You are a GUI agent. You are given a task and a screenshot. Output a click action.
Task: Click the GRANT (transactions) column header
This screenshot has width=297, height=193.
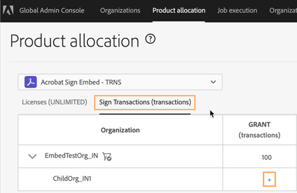point(260,130)
